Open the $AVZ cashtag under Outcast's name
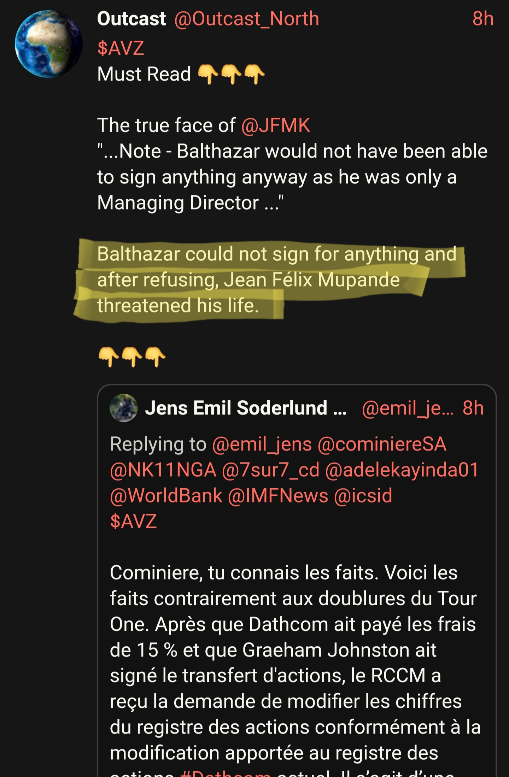 (121, 48)
